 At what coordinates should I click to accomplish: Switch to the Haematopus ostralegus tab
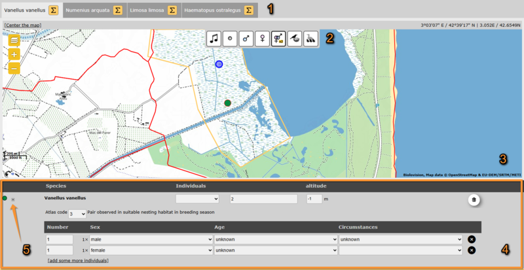tap(212, 10)
